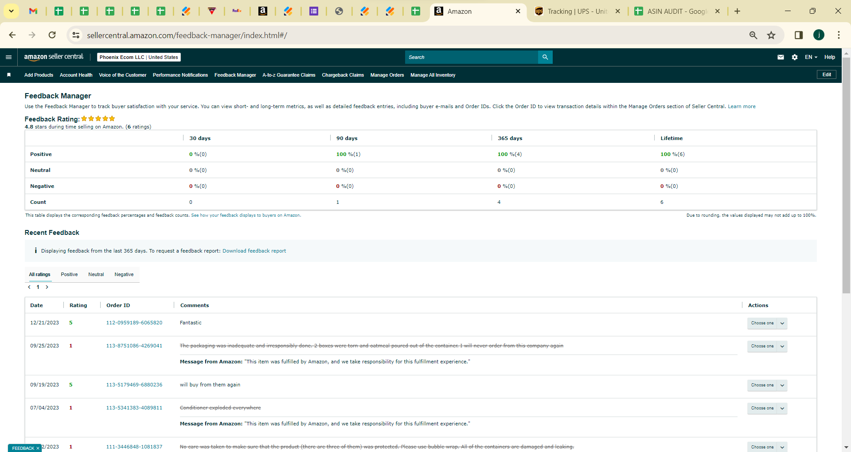
Task: View site information icon in the address bar
Action: [x=76, y=35]
